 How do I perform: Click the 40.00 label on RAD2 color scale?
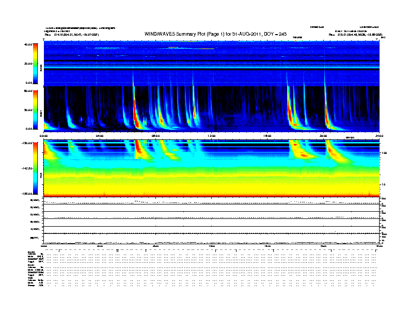pyautogui.click(x=28, y=44)
